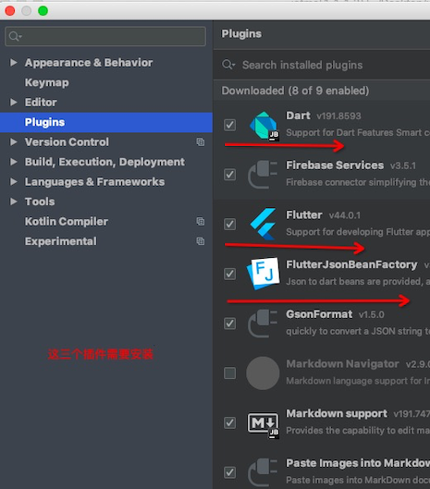Click the copy icon beside Kotlin Compiler
The height and width of the screenshot is (489, 430).
coord(201,222)
